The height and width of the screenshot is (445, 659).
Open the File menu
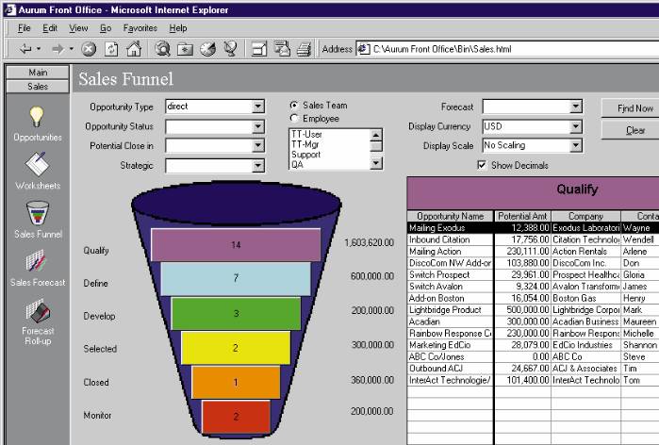(24, 28)
